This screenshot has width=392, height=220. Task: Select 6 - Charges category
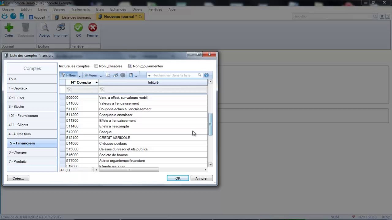tap(32, 152)
